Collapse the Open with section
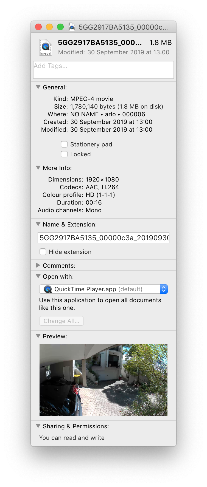The image size is (207, 487). tap(38, 276)
